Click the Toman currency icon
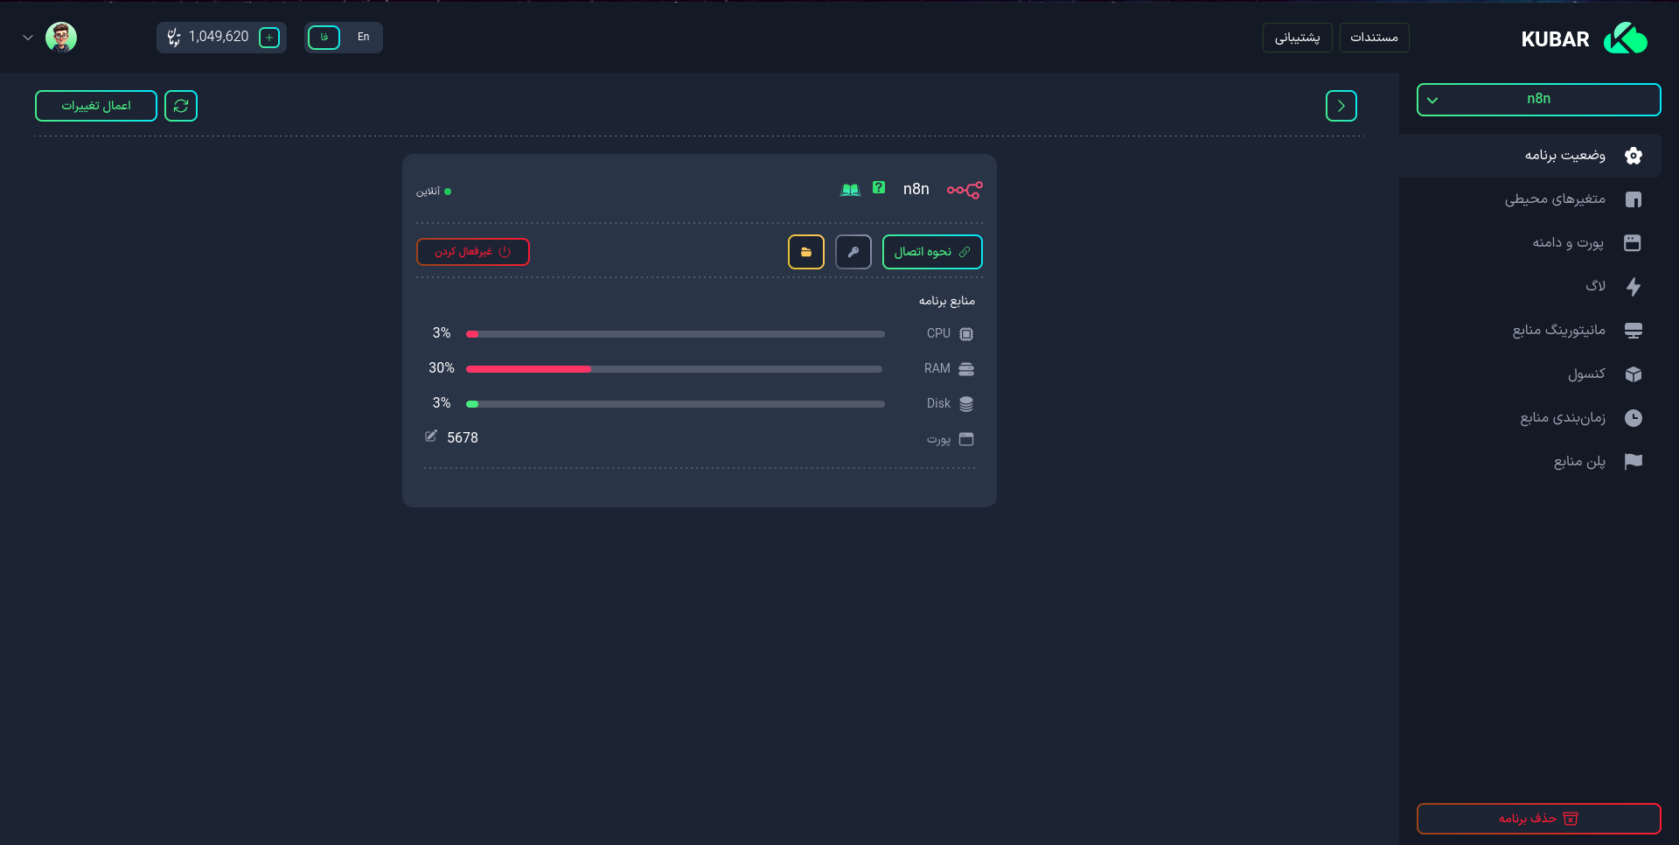 pyautogui.click(x=174, y=37)
